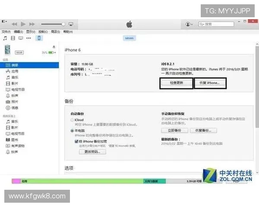Click the iOS 9.2.1 version text
The image size is (259, 207).
[167, 64]
